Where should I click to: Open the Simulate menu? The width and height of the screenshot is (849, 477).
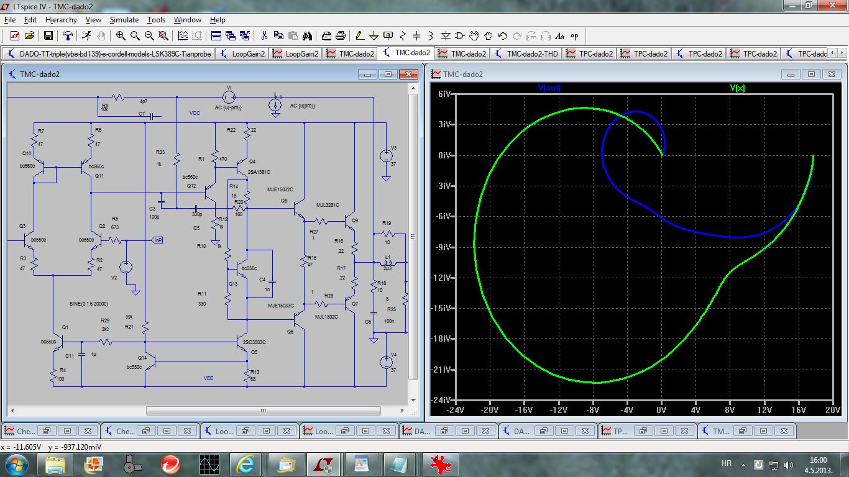pos(124,20)
